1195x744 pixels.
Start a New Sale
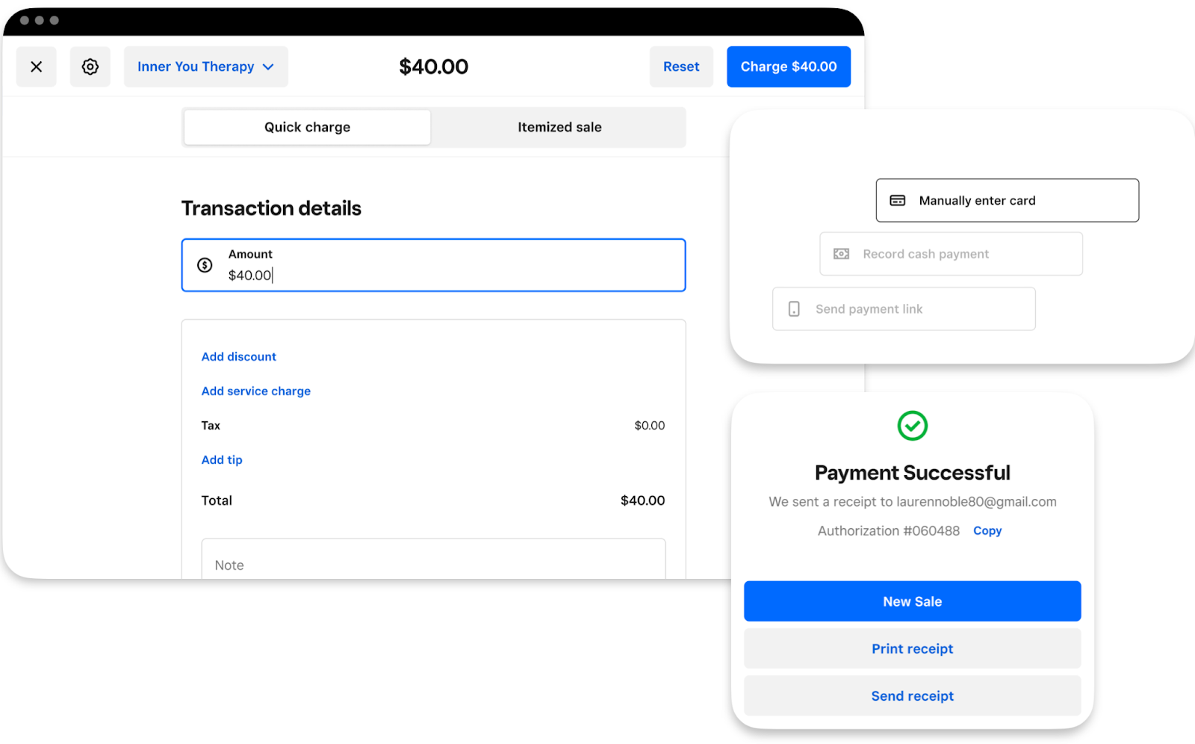(x=912, y=601)
